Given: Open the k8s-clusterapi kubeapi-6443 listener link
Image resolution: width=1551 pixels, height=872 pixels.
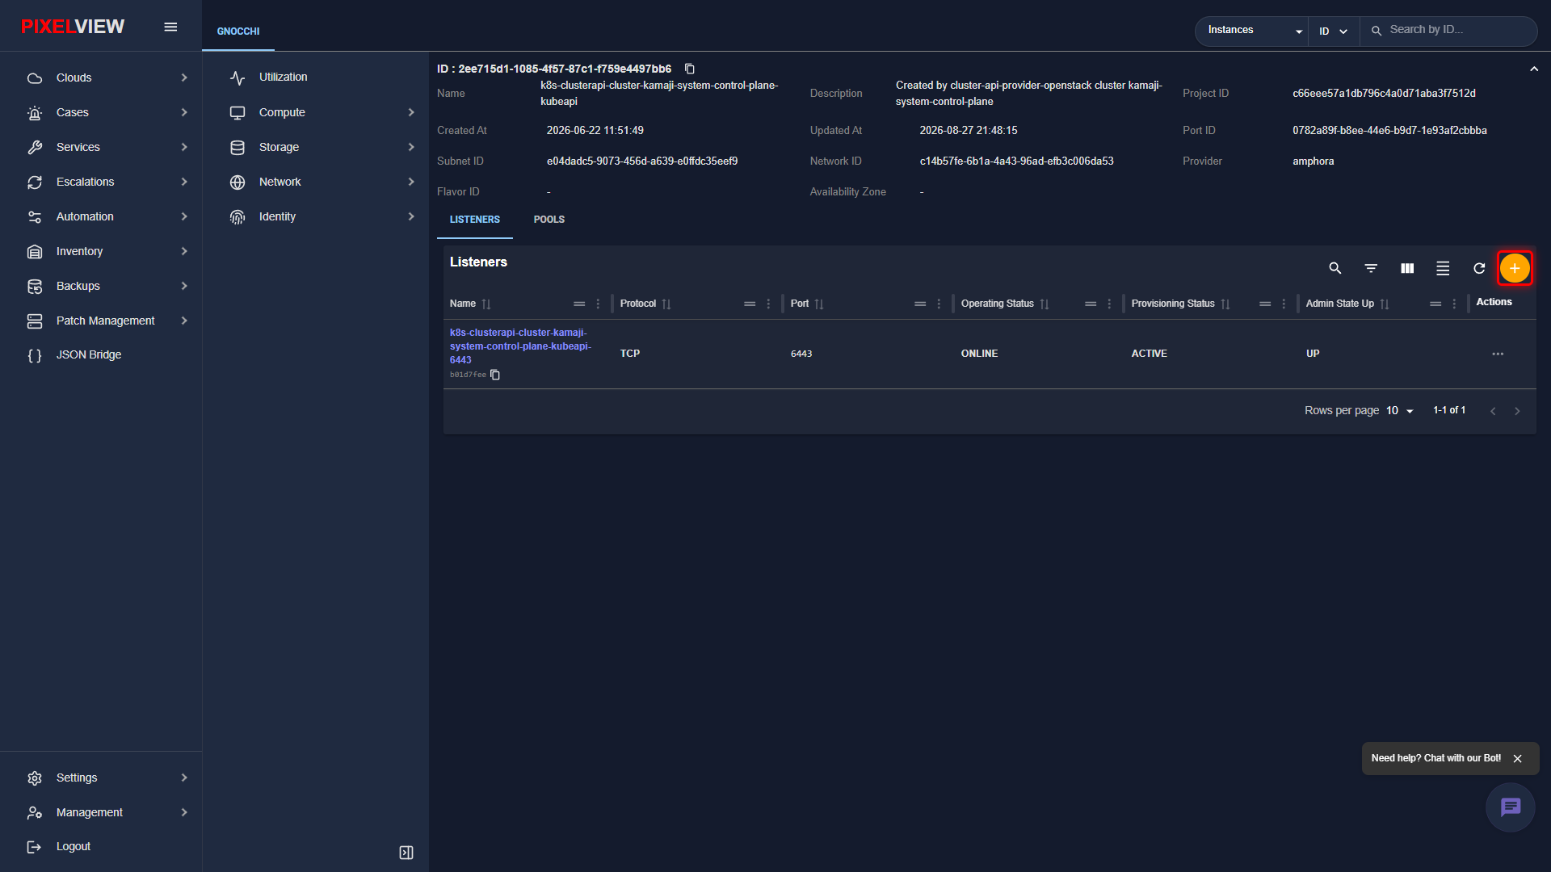Looking at the screenshot, I should (521, 346).
